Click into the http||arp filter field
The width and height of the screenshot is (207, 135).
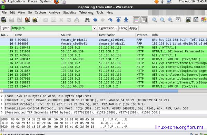tap(52, 28)
